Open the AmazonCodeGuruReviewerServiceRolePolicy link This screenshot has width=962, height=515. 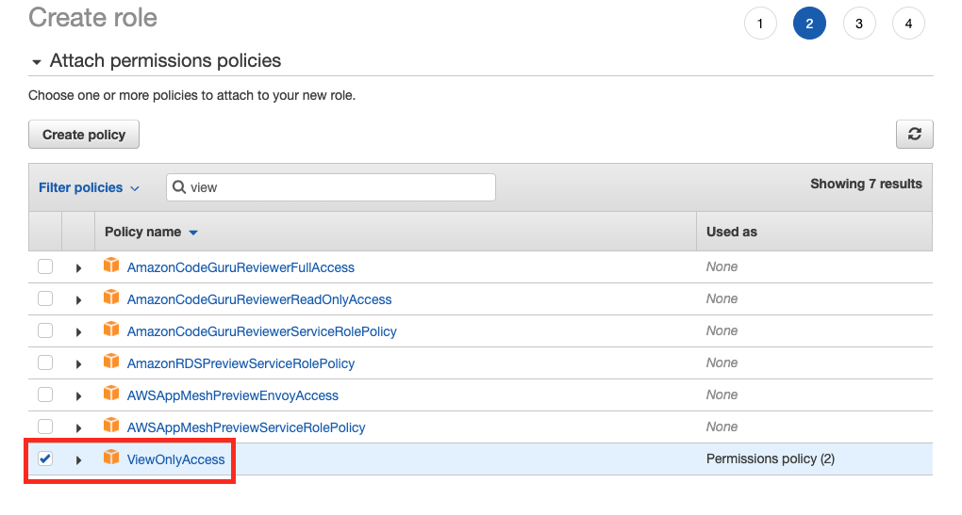tap(261, 331)
